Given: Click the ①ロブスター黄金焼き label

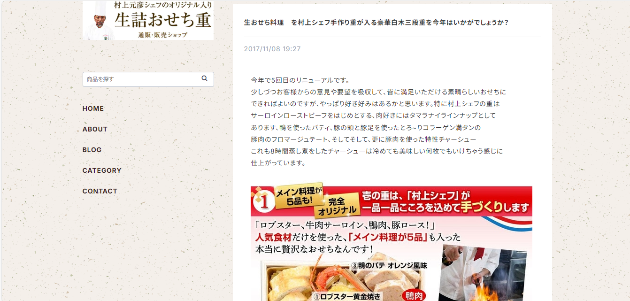Looking at the screenshot, I should coord(347,296).
